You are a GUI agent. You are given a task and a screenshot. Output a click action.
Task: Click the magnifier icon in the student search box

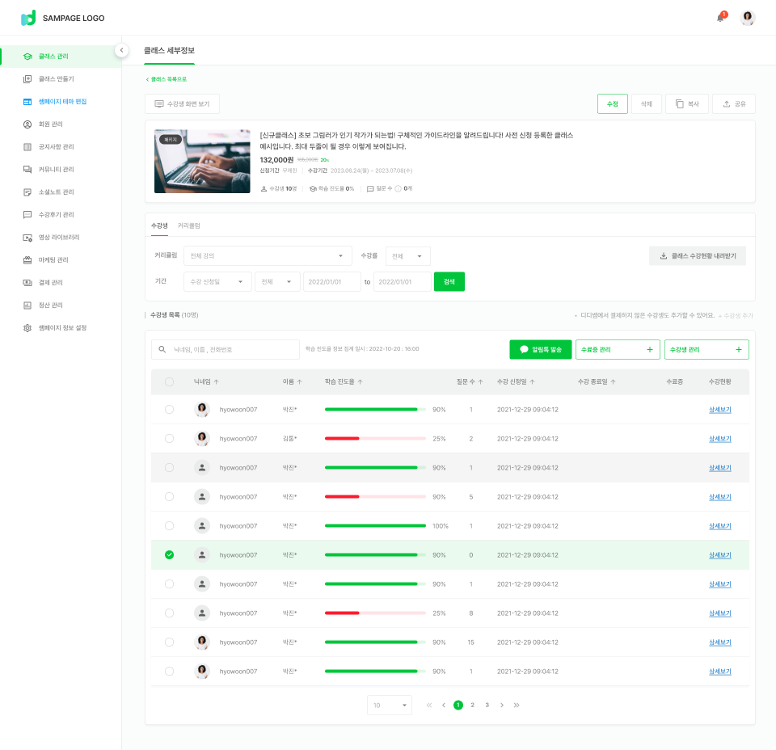pyautogui.click(x=162, y=350)
